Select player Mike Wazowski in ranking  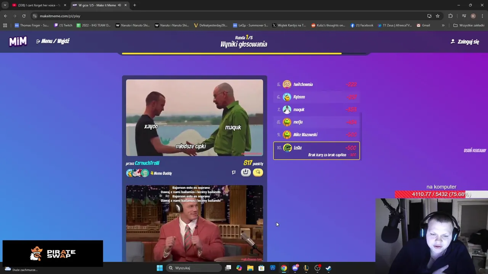click(x=316, y=135)
